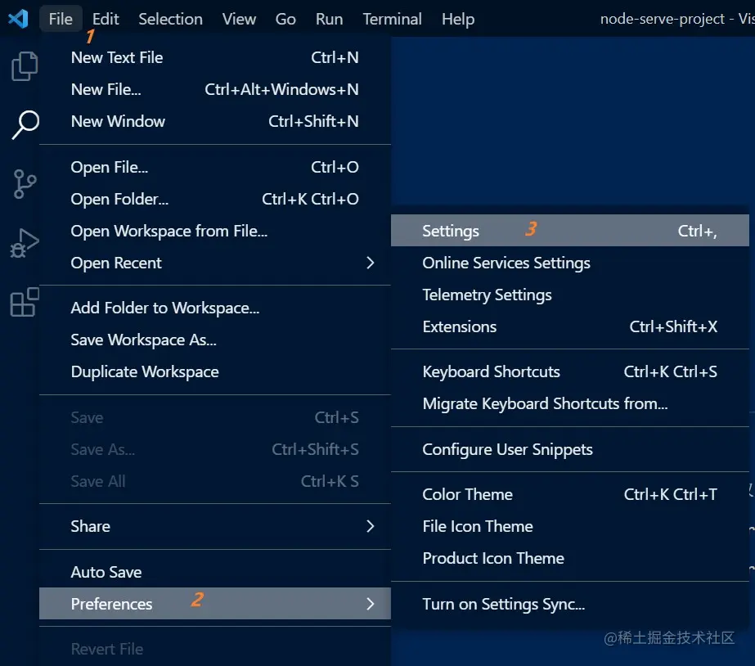
Task: Open the Extensions view in activity bar
Action: (x=24, y=302)
